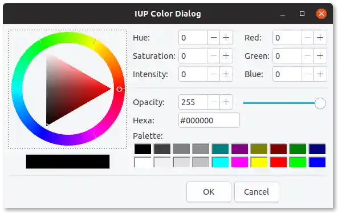Click the Red input field

pyautogui.click(x=287, y=38)
